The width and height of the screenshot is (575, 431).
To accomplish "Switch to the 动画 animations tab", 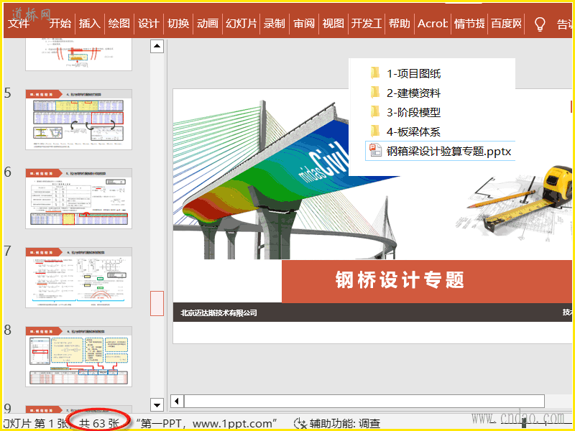I will coord(208,24).
